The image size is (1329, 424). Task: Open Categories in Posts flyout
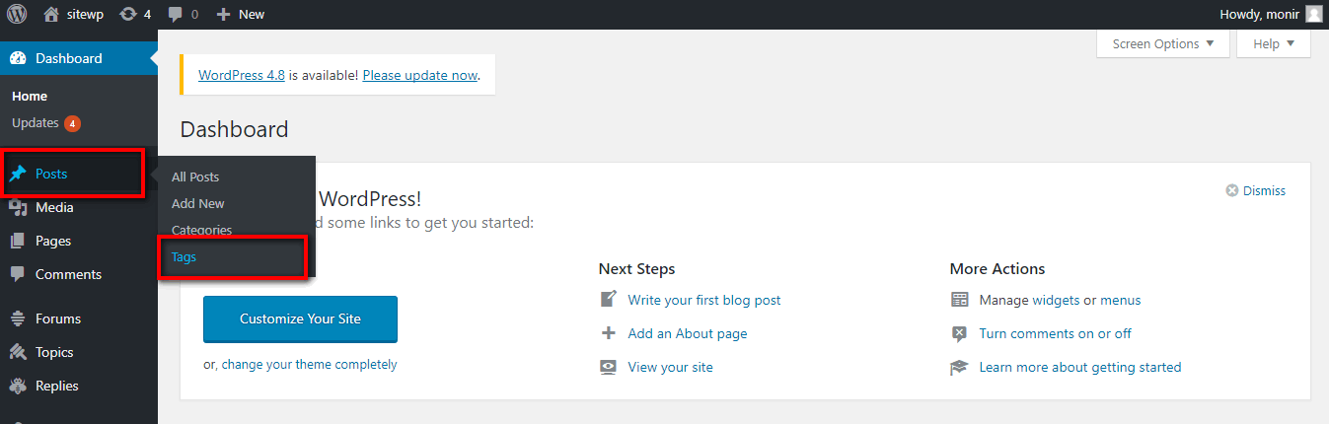(x=202, y=230)
